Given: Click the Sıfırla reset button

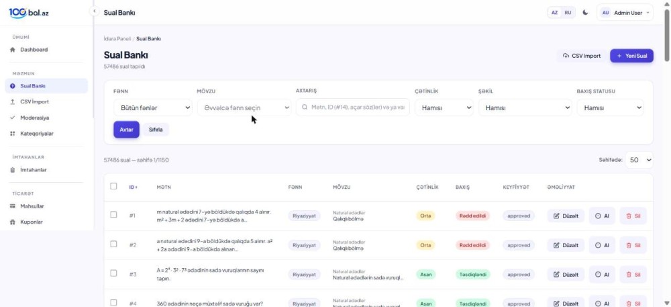Looking at the screenshot, I should tap(156, 130).
